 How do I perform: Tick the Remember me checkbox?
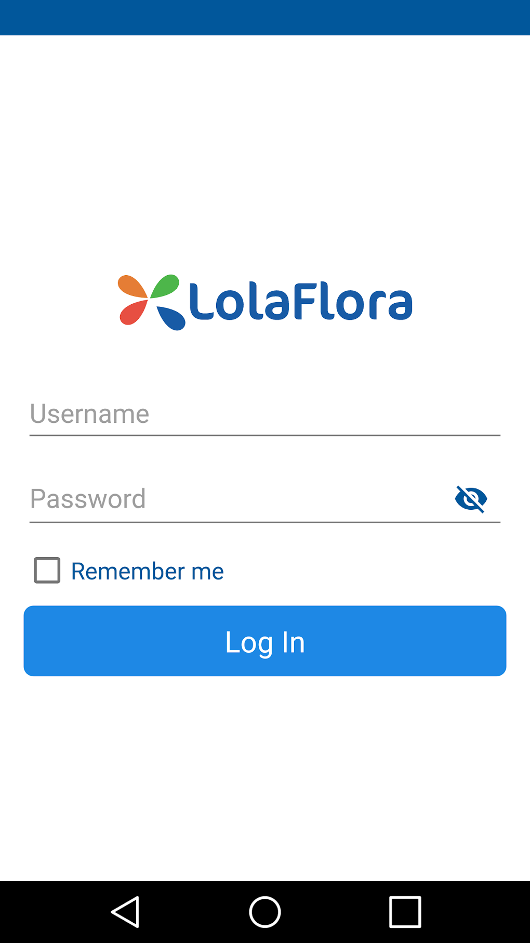[x=47, y=570]
